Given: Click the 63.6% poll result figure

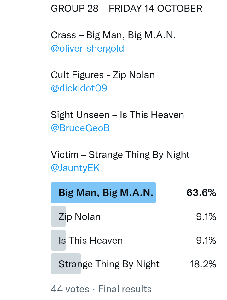Looking at the screenshot, I should coord(201,192).
